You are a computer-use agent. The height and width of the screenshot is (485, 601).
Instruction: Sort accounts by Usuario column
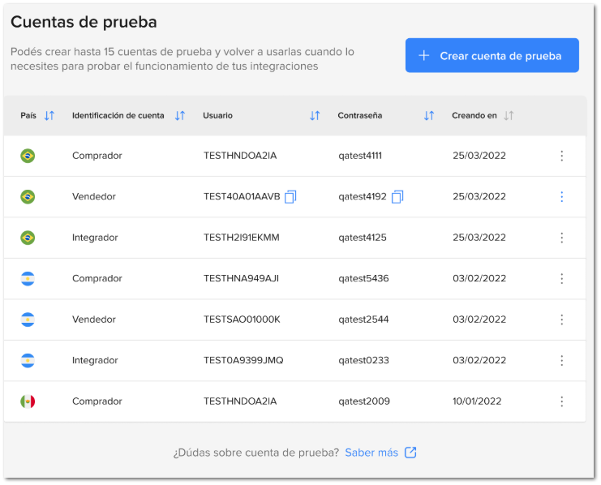click(315, 116)
